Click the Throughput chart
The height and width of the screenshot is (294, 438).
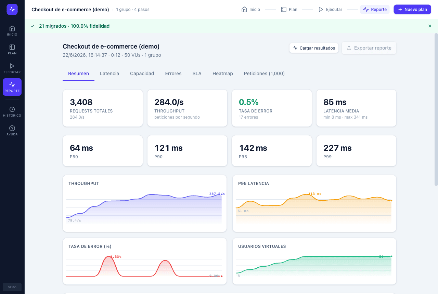pyautogui.click(x=145, y=203)
